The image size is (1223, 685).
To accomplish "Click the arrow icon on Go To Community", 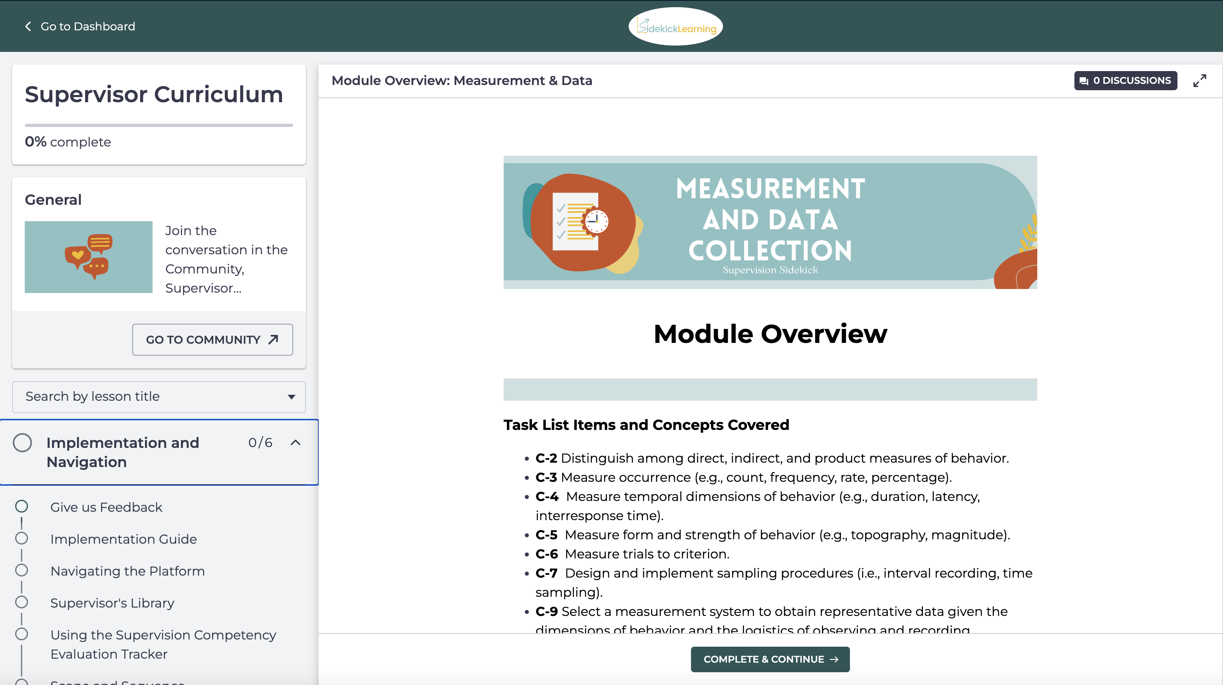I will (x=274, y=340).
